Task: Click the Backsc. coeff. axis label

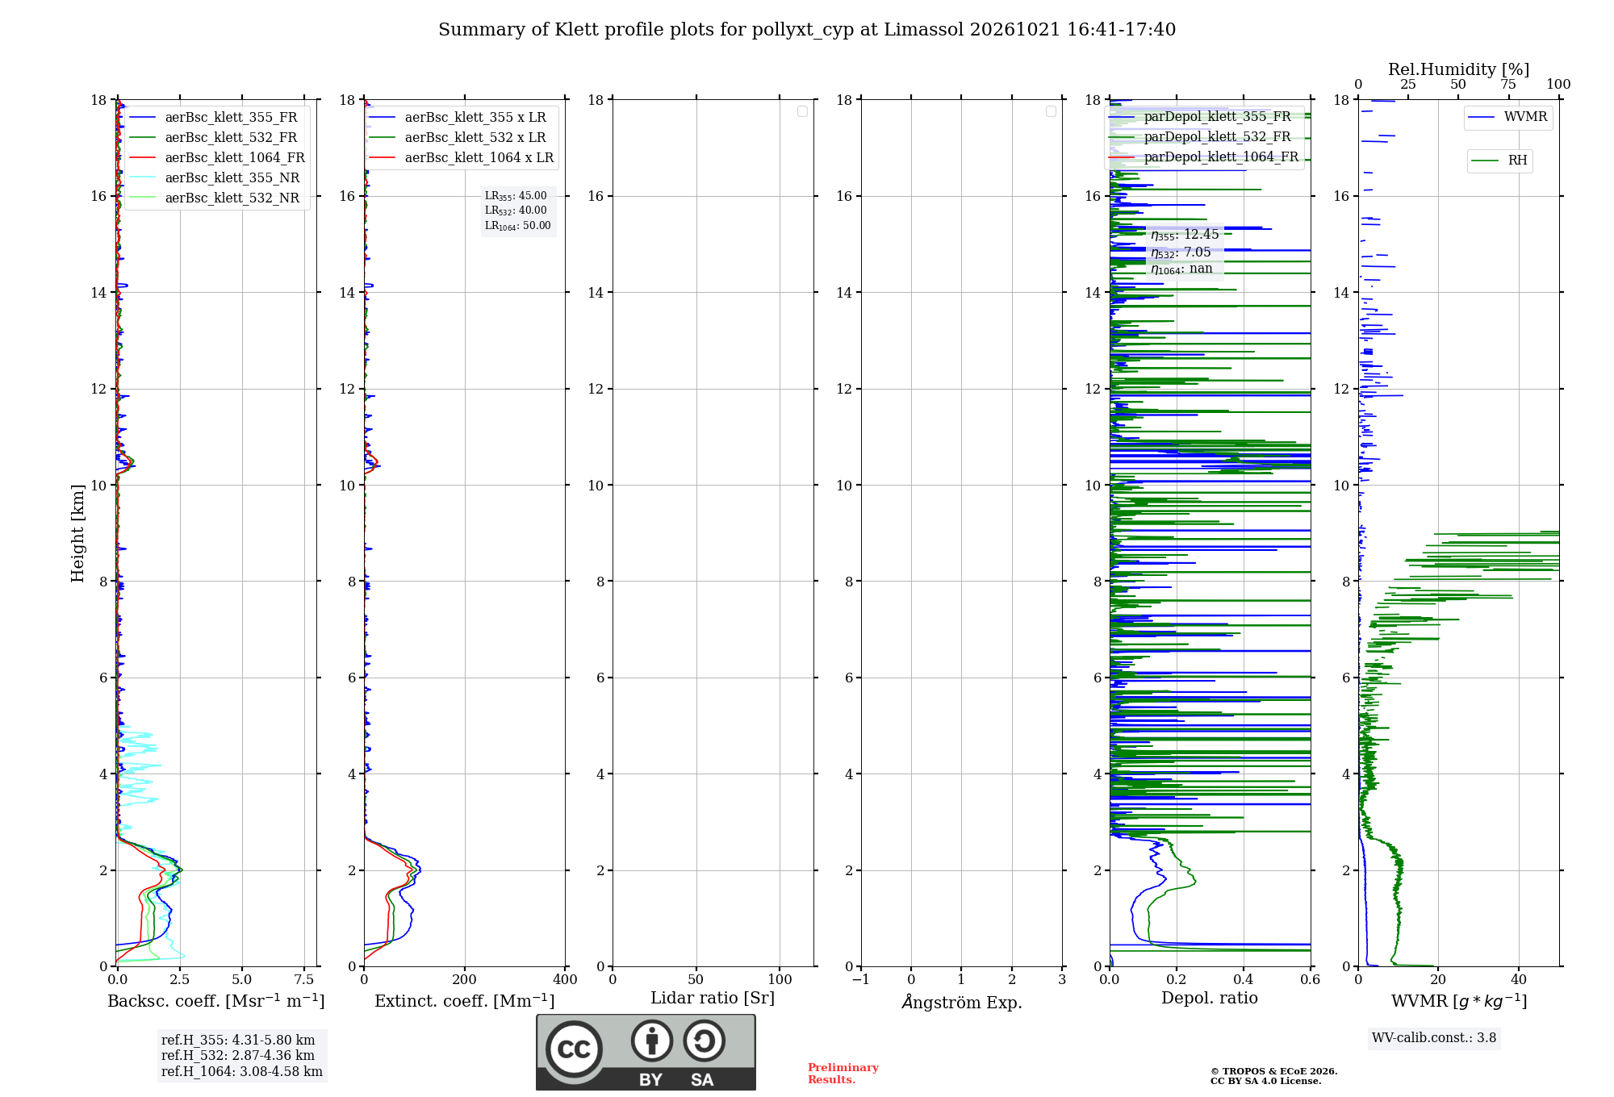Action: pyautogui.click(x=216, y=1001)
